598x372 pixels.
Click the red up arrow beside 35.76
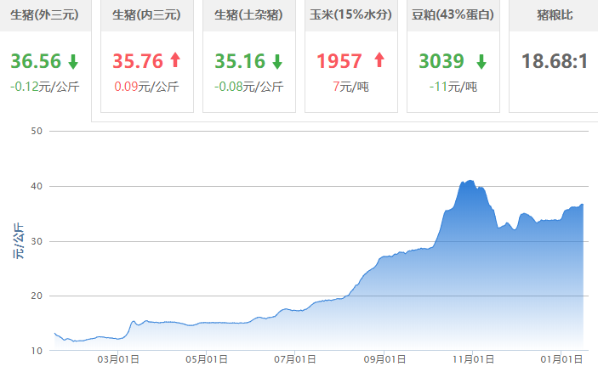click(175, 59)
